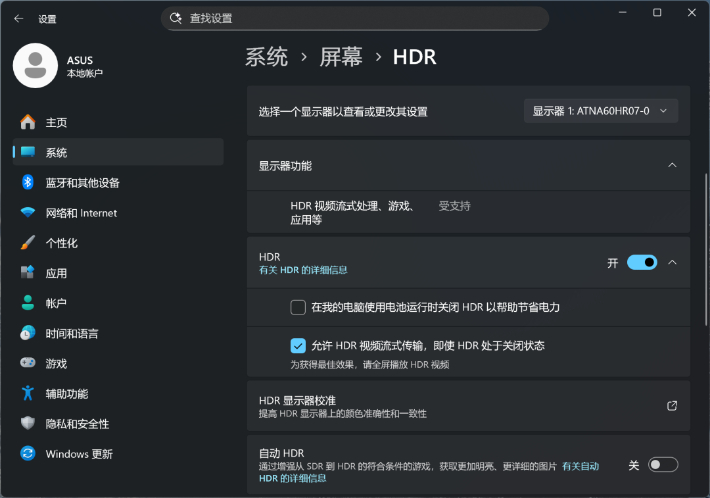Click the back arrow icon
The image size is (710, 498).
pyautogui.click(x=18, y=18)
